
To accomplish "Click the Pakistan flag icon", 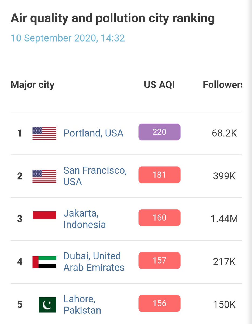I will click(47, 305).
